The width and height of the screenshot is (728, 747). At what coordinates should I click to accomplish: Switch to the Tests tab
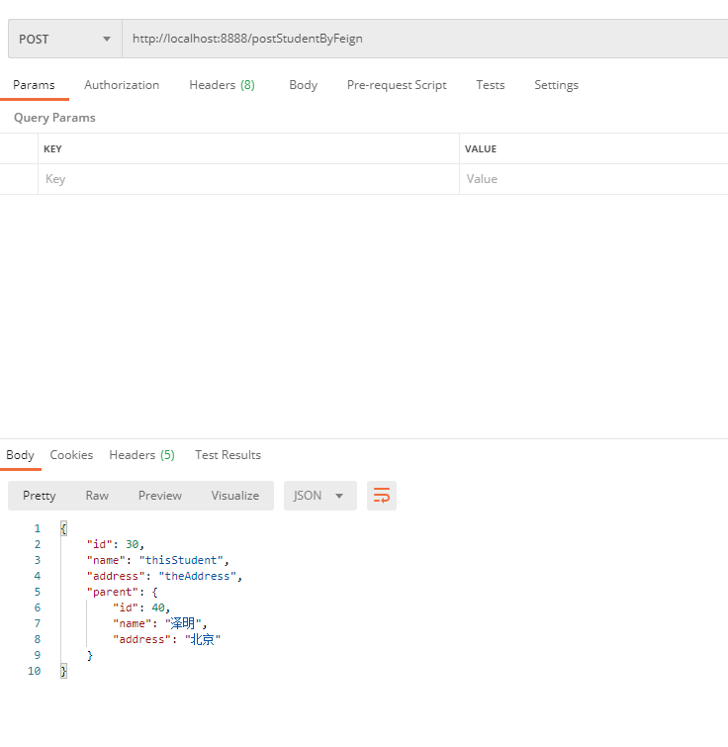point(491,85)
